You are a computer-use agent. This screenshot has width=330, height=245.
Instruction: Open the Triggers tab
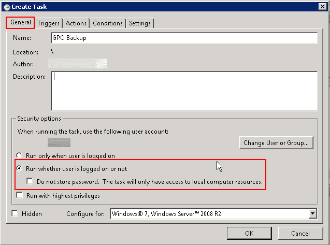click(49, 23)
